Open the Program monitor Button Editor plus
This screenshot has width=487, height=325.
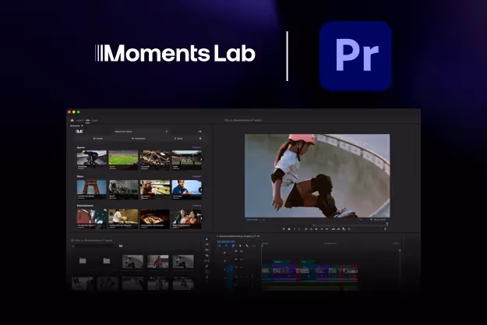point(385,229)
